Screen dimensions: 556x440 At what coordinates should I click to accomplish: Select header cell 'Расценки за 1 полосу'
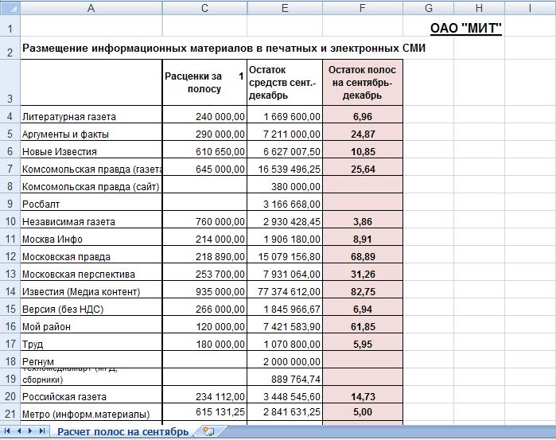(204, 83)
